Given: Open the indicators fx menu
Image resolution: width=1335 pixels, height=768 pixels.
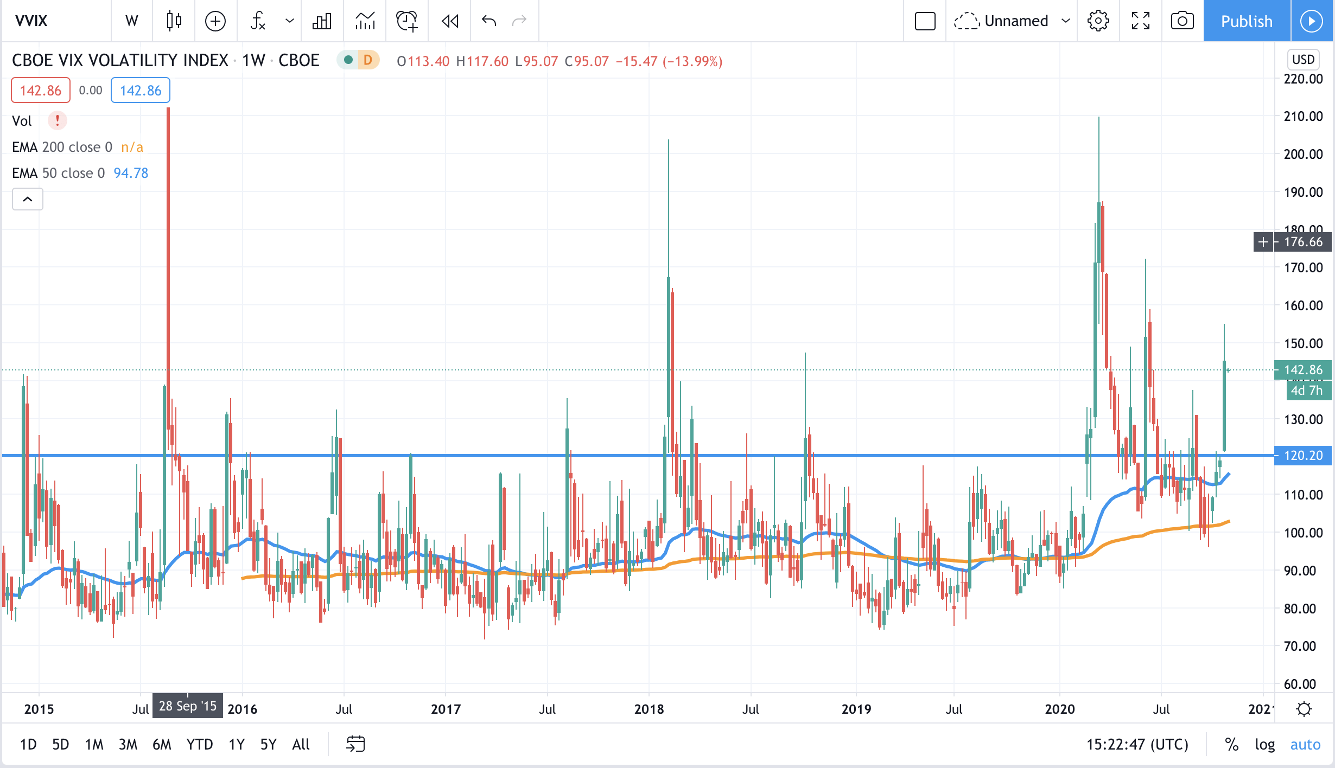Looking at the screenshot, I should tap(258, 21).
